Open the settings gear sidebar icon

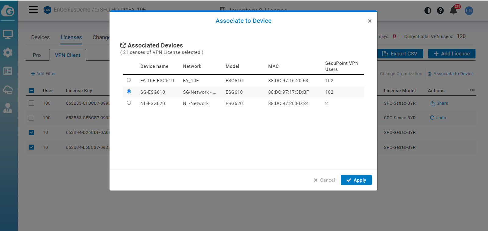(8, 52)
